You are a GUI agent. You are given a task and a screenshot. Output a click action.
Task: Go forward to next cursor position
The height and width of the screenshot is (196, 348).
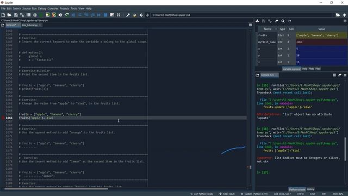[x=147, y=15]
